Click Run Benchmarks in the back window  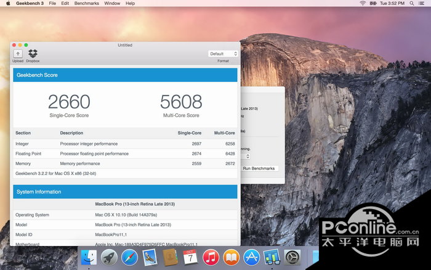(x=259, y=168)
